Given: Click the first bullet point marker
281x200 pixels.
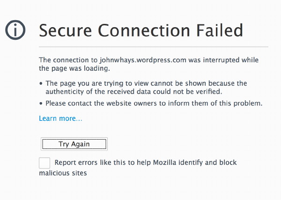Looking at the screenshot, I should 41,84.
